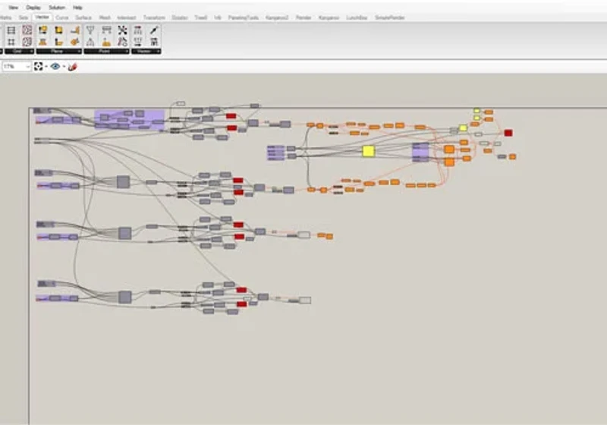
Task: Pick the middle top-row icon in Plane panel
Action: [59, 30]
